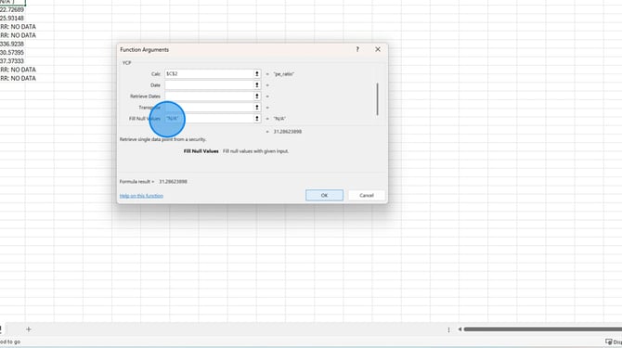The image size is (622, 348).
Task: Select cell showing 25.93148
Action: pyautogui.click(x=12, y=19)
